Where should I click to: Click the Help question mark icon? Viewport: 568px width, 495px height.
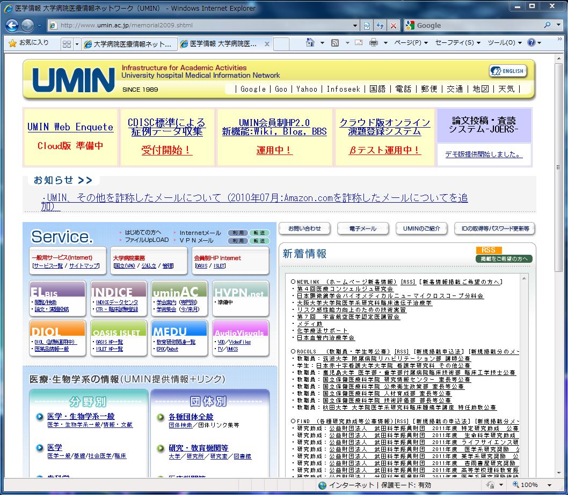point(531,43)
